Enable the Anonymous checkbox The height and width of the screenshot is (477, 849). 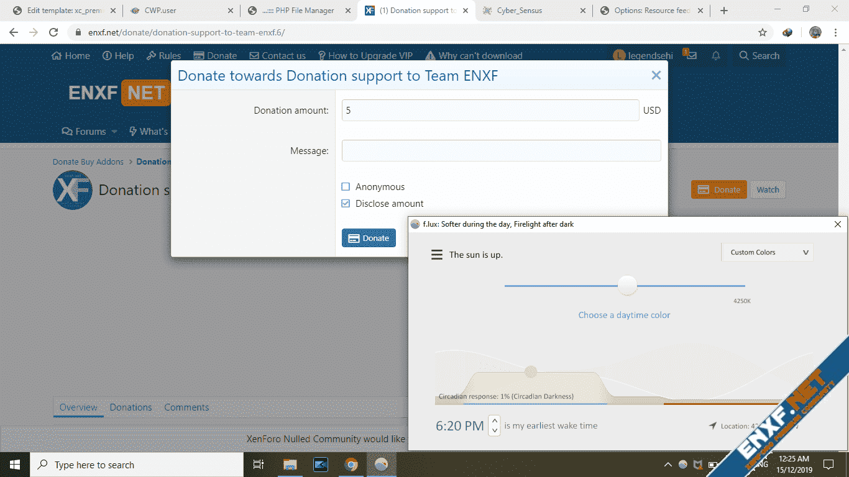346,186
